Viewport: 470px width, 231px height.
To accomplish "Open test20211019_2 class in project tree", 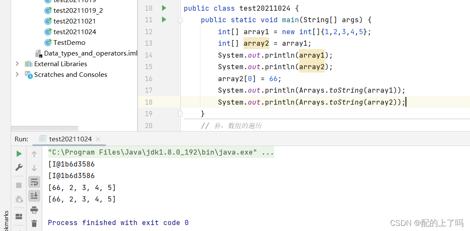I will click(x=78, y=11).
